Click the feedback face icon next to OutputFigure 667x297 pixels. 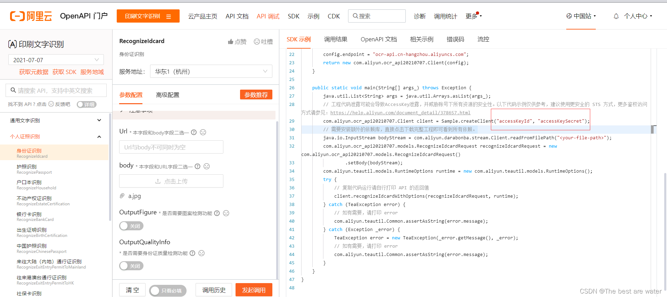[226, 213]
